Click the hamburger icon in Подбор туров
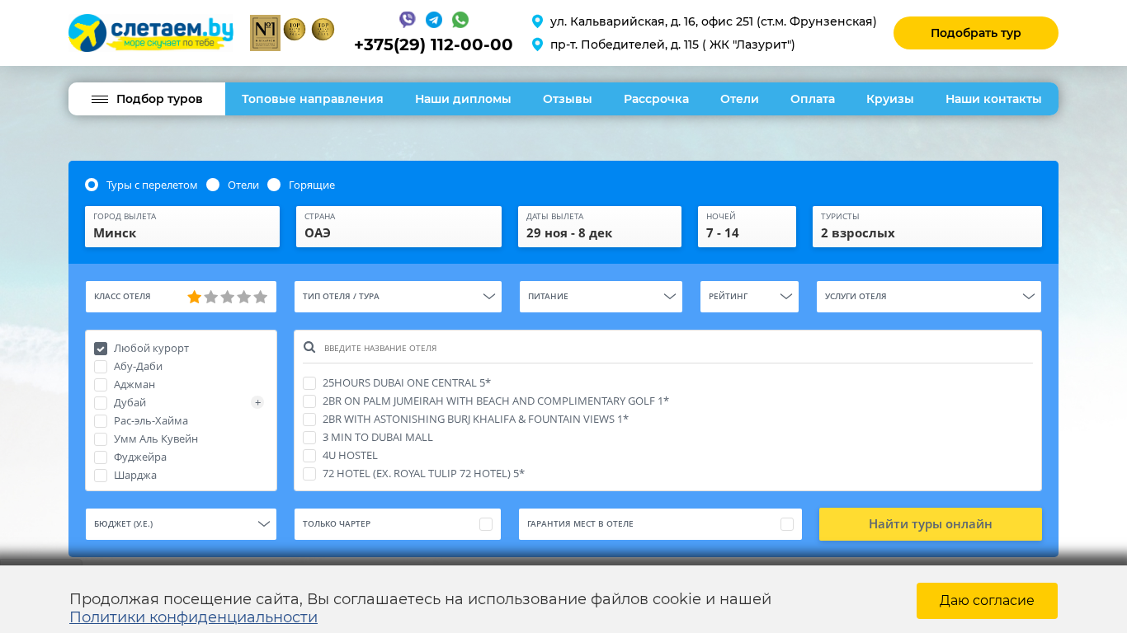This screenshot has height=633, width=1127. coord(100,99)
